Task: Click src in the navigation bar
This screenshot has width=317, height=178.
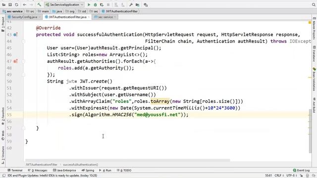Action: point(30,11)
